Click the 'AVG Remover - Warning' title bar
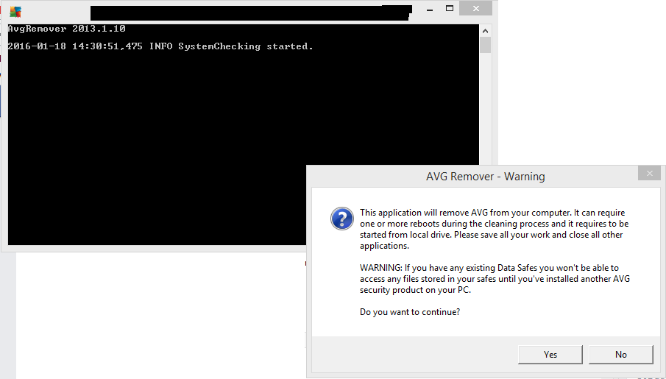The image size is (666, 379). [486, 177]
